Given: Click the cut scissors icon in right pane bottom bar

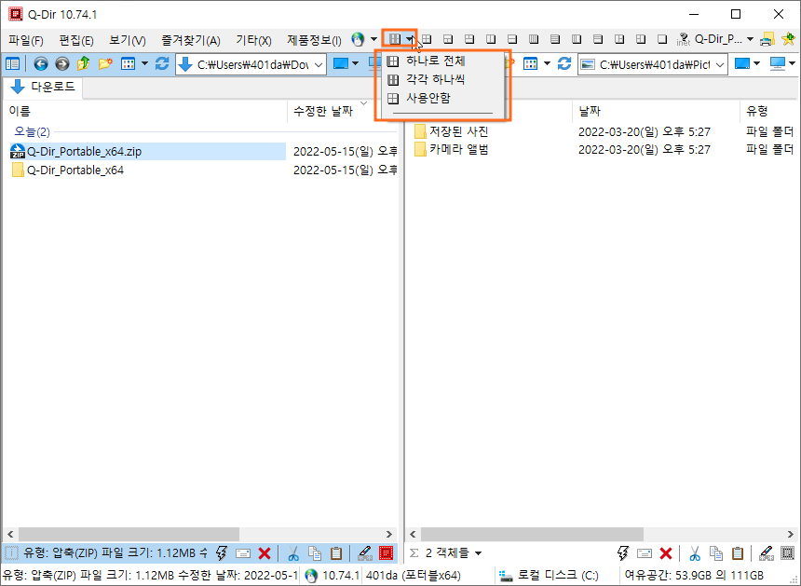Looking at the screenshot, I should click(694, 552).
